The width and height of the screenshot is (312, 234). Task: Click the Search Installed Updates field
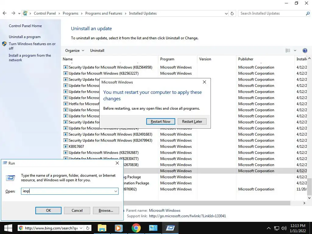point(272,13)
